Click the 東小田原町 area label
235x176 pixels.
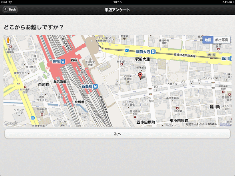(179, 121)
